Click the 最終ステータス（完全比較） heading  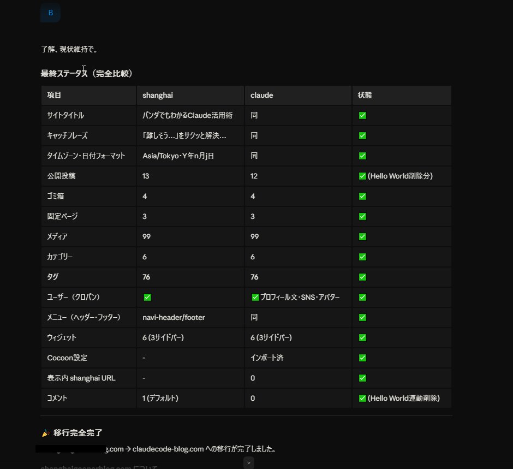[87, 73]
